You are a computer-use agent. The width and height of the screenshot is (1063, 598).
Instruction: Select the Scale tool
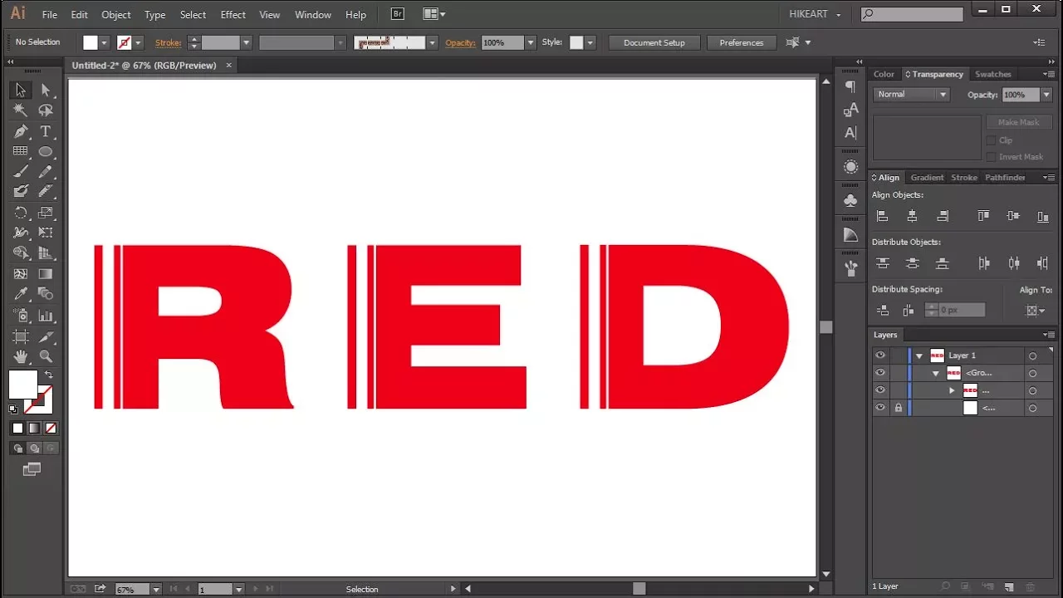click(x=46, y=213)
